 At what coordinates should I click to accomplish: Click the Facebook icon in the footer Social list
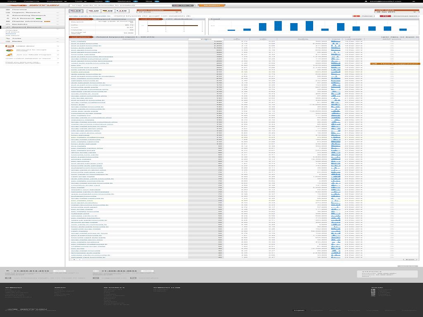coord(373,290)
